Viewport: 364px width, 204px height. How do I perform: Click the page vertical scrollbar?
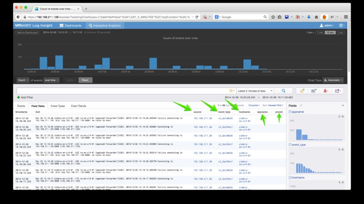[349, 48]
